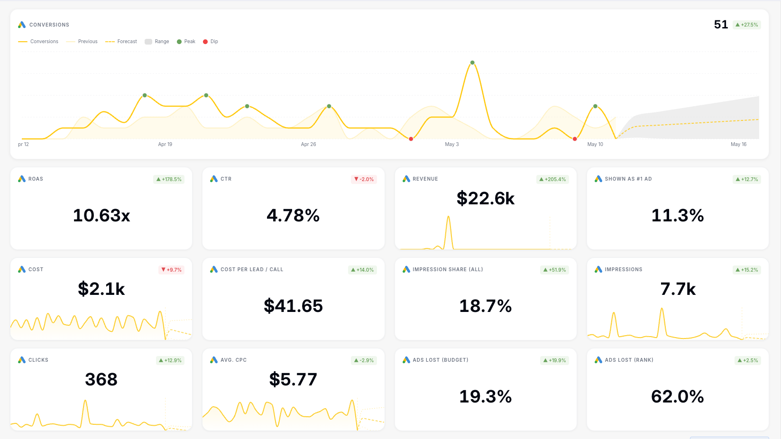Click the CTR value 4.78%
Viewport: 781px width, 439px height.
coord(293,215)
